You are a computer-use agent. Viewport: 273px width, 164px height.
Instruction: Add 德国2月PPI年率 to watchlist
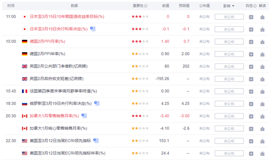coord(251,54)
